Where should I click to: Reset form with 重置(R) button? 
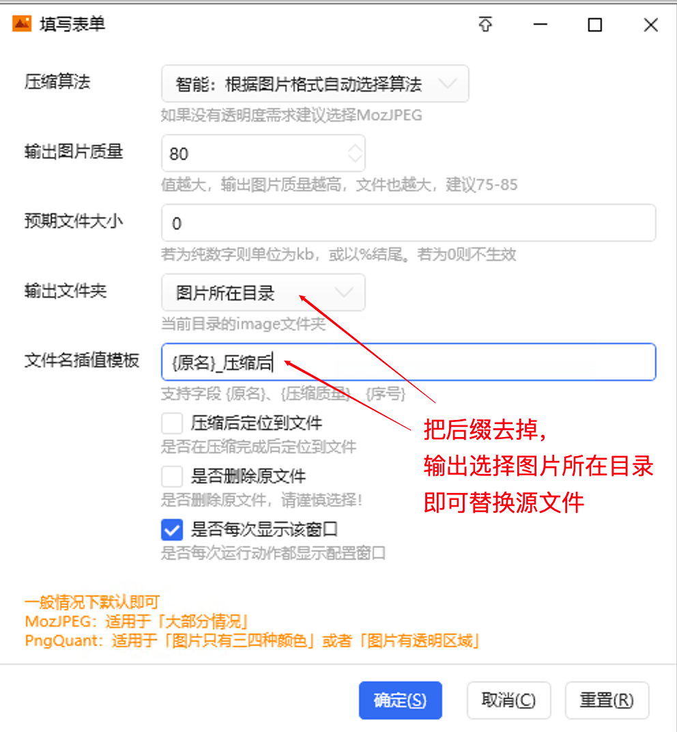coord(607,700)
